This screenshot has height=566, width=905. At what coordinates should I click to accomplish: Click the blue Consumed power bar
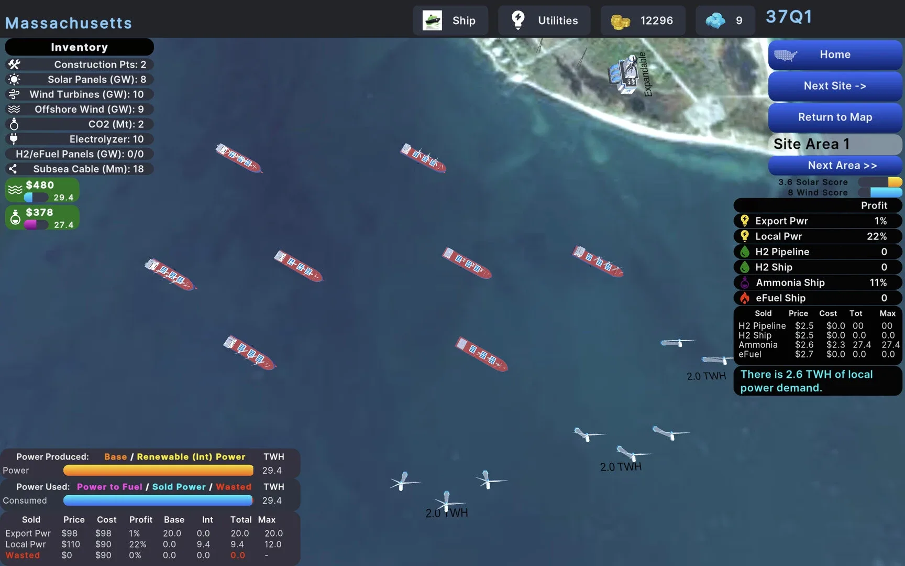pos(158,500)
